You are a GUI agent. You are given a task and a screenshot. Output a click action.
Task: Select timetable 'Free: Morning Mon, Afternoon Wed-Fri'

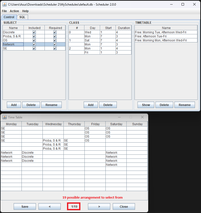166,40
